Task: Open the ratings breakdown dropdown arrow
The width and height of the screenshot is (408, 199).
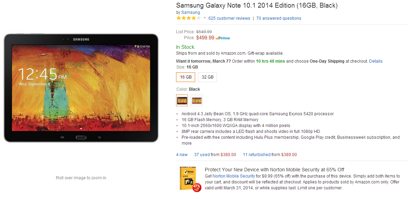Action: click(205, 18)
